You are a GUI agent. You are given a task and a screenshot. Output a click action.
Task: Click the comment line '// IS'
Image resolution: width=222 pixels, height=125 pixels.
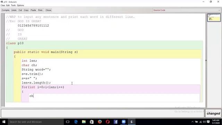point(14,34)
